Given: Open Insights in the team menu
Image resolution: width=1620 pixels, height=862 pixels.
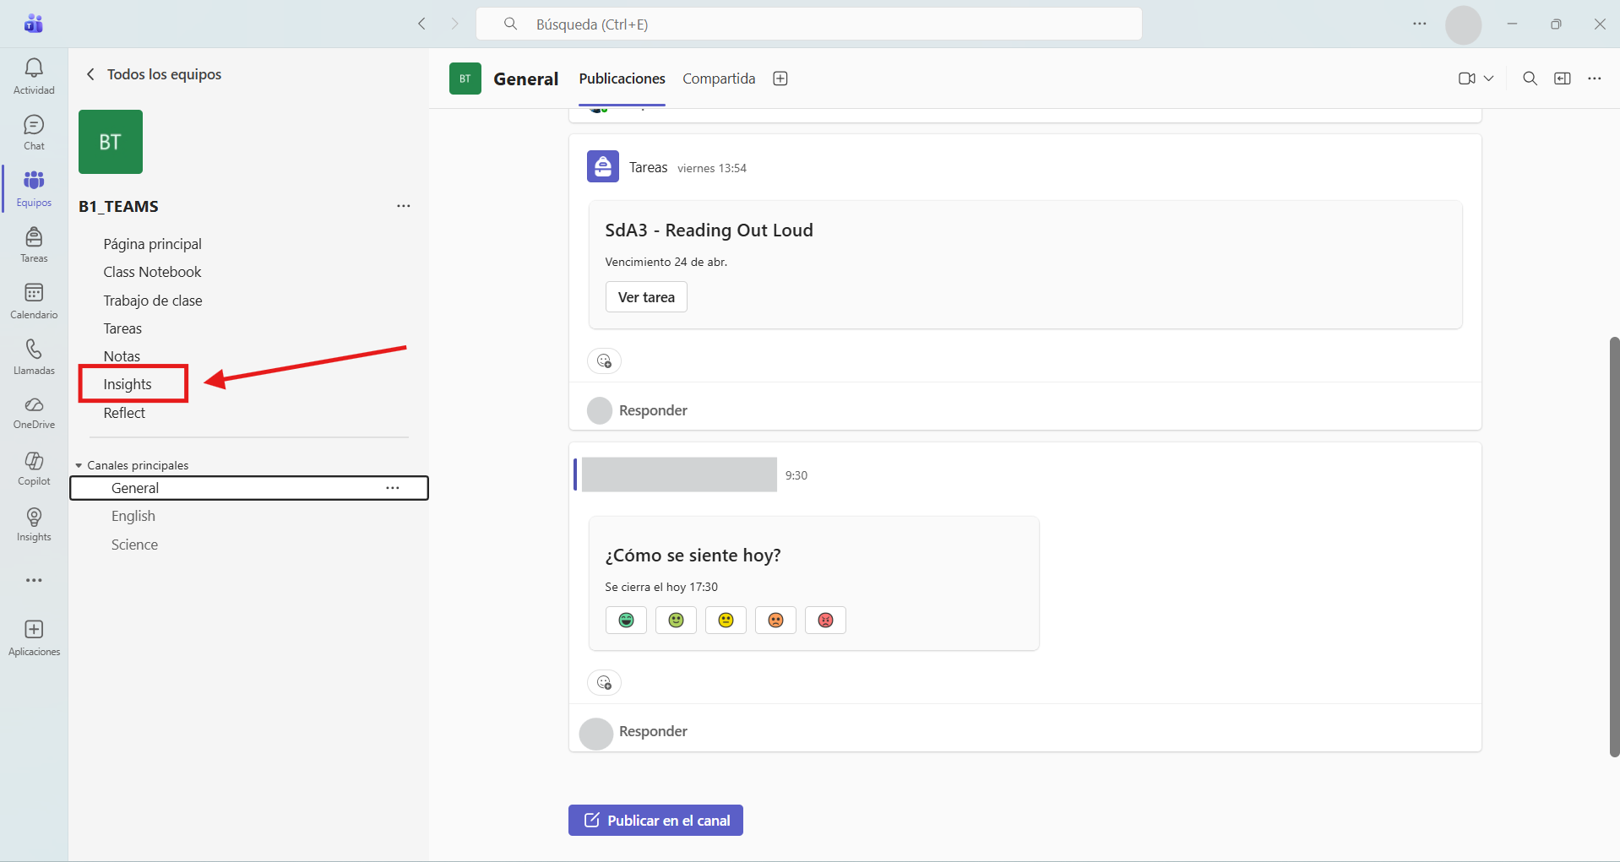Looking at the screenshot, I should 128,384.
